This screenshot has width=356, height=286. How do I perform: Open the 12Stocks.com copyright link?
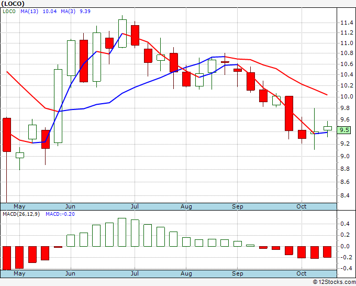334,282
